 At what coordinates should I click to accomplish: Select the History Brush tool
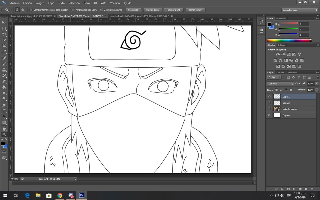point(4,75)
